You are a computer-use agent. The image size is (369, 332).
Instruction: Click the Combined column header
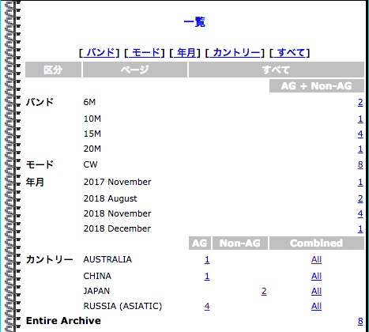tap(317, 243)
